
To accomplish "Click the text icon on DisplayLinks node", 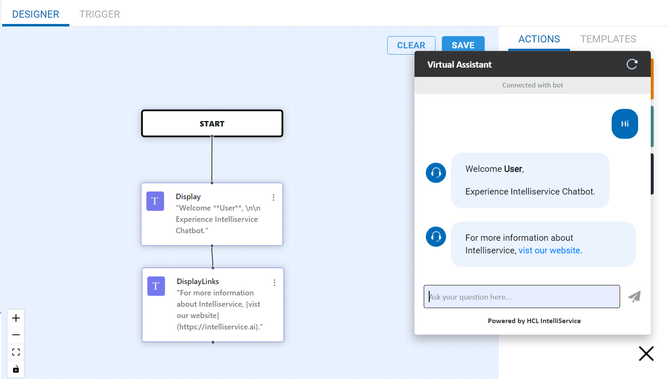I will (x=156, y=286).
